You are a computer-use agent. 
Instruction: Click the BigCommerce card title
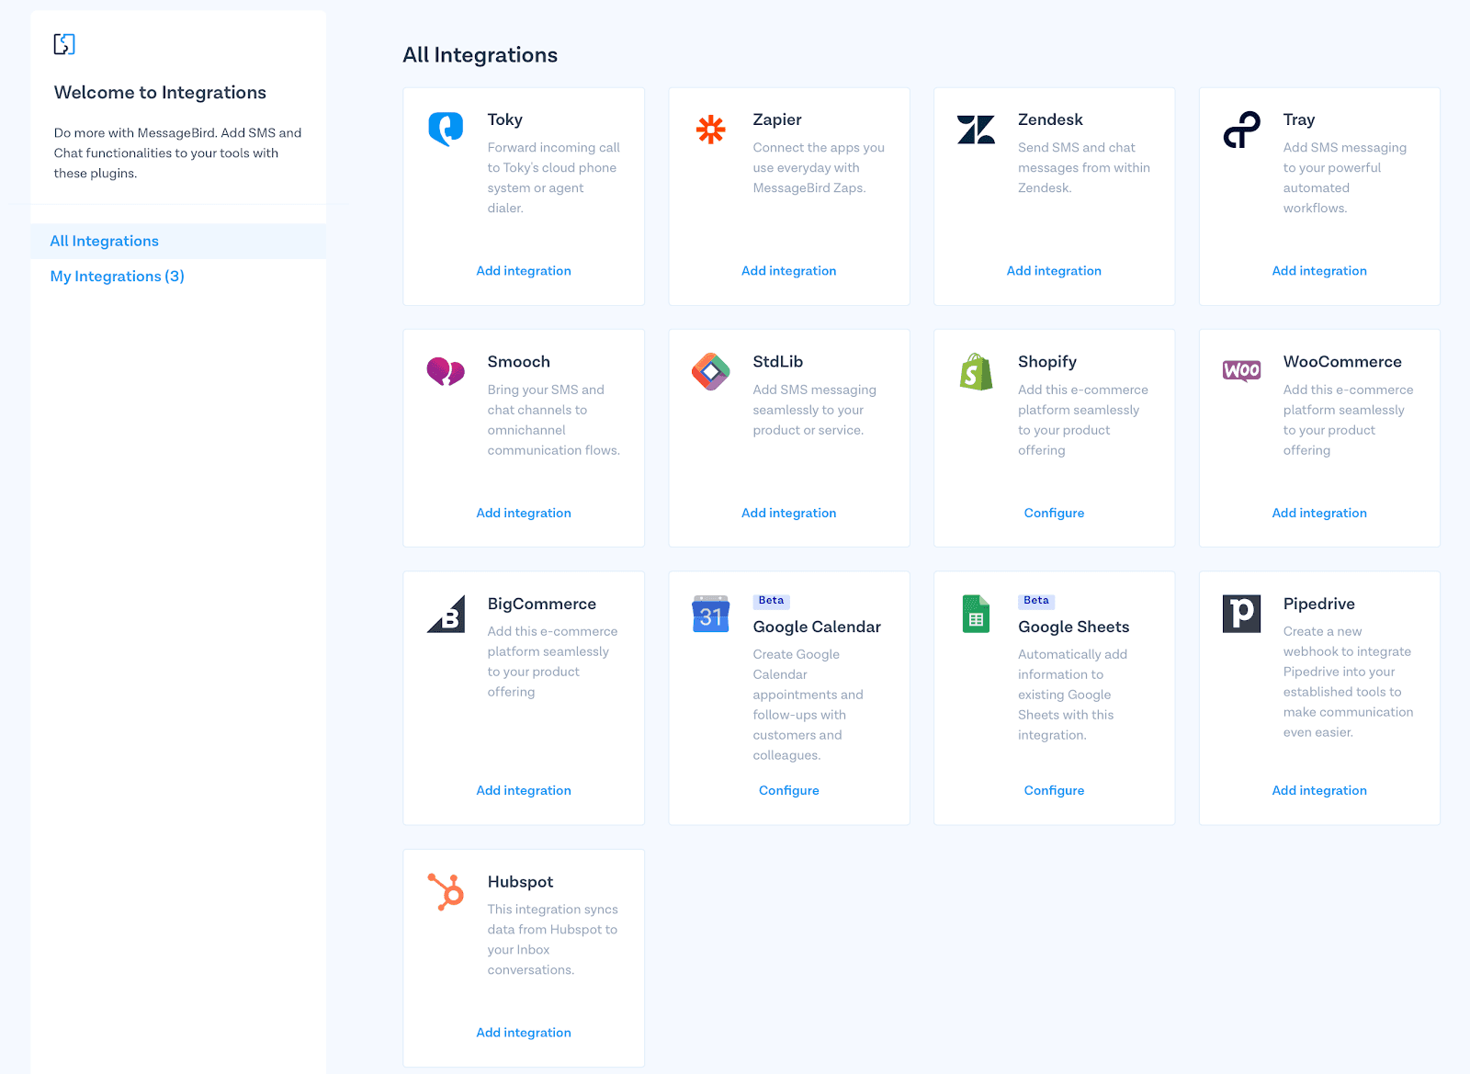coord(542,604)
